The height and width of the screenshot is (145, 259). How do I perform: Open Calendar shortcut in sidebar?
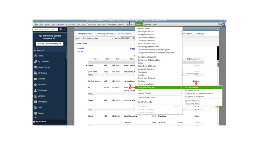(x=41, y=79)
